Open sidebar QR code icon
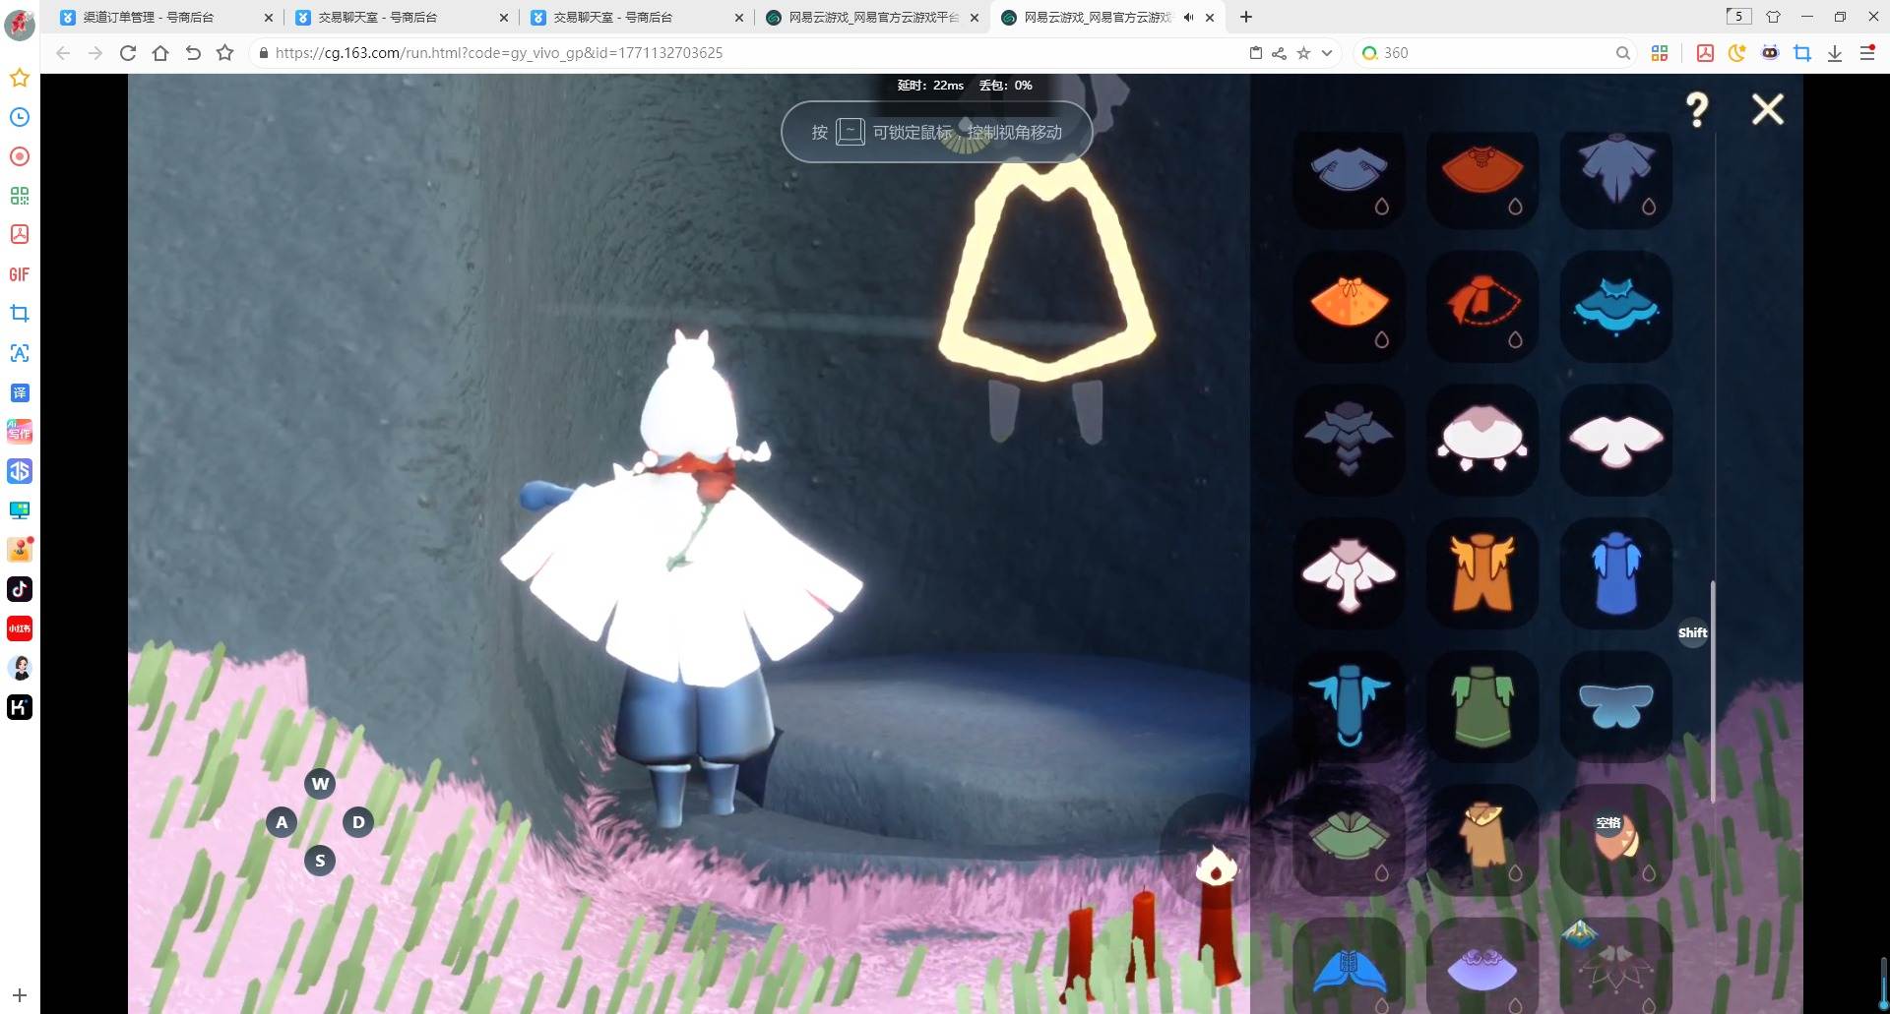Screen dimensions: 1890x1014 pos(20,196)
